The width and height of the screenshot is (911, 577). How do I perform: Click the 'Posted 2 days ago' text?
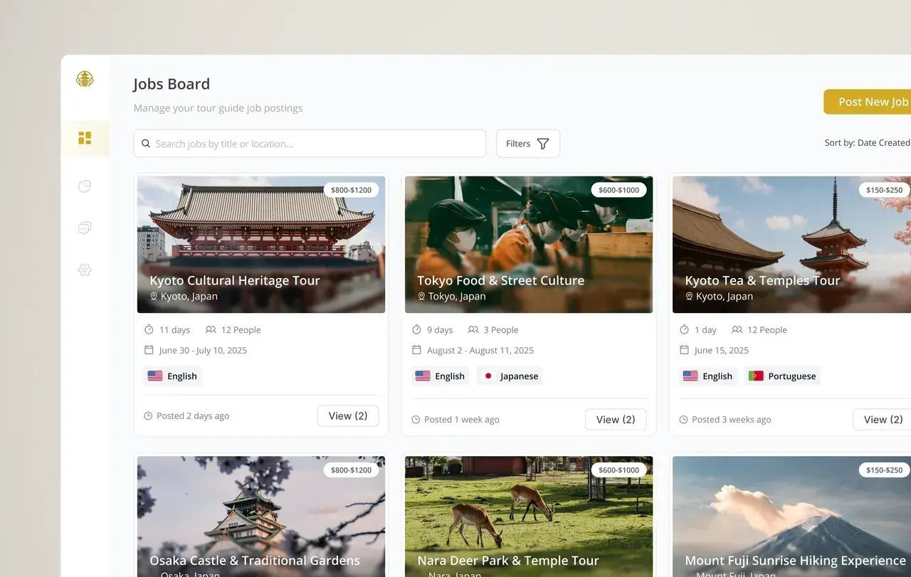click(x=193, y=415)
